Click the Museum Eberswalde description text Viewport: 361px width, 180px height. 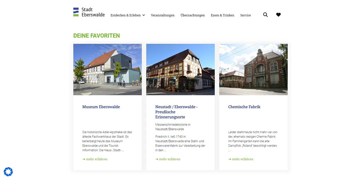[107, 141]
